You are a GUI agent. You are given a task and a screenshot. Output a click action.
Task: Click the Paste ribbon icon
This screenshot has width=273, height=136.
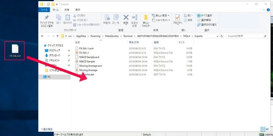pos(68,17)
